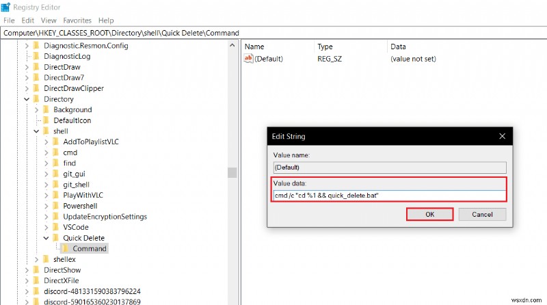This screenshot has width=547, height=305.
Task: Open the View menu
Action: (49, 21)
